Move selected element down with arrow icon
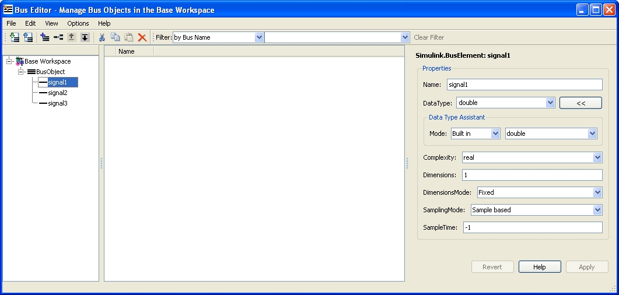Image resolution: width=619 pixels, height=295 pixels. 85,37
